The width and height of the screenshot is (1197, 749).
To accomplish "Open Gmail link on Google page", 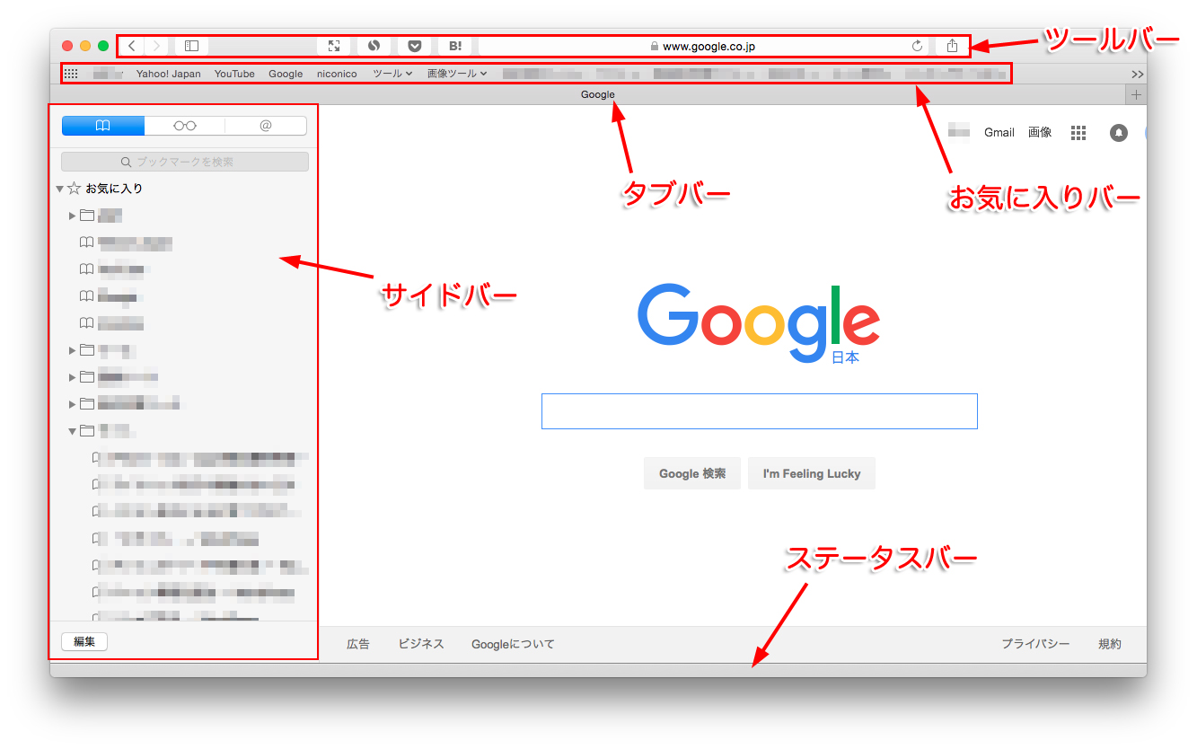I will pos(999,132).
